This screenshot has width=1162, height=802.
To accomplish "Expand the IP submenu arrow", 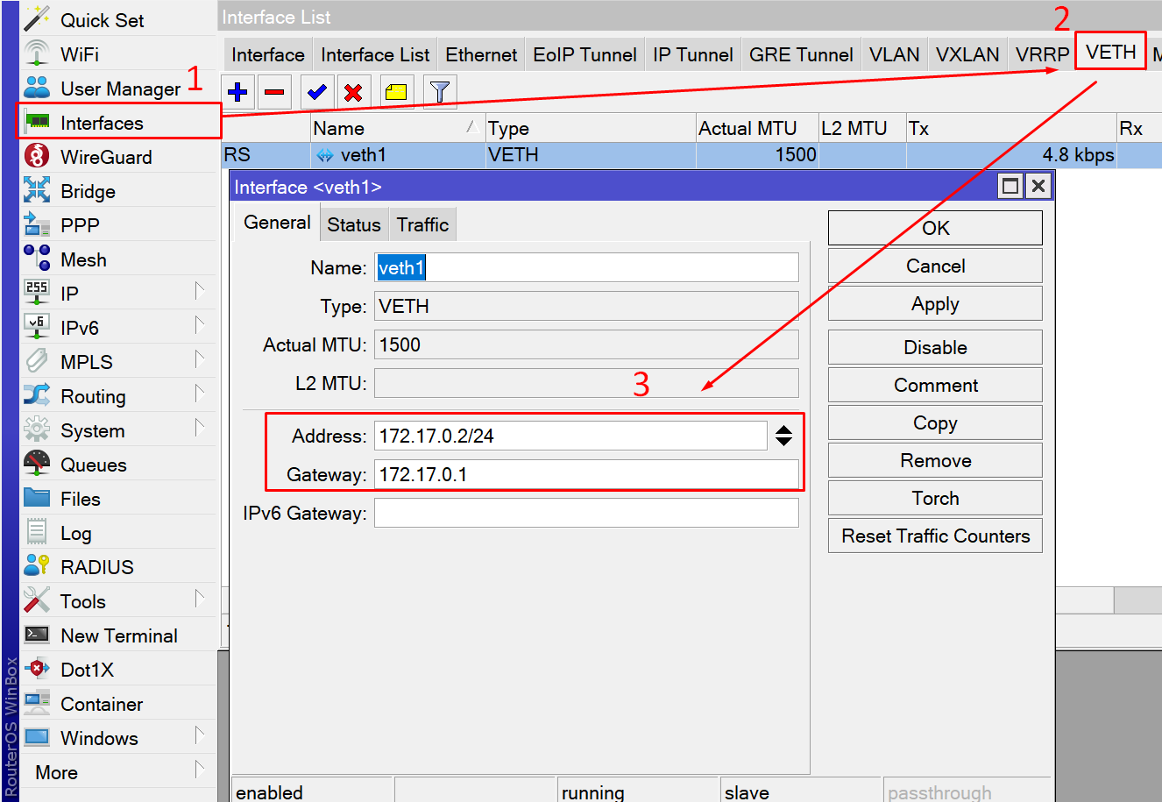I will (200, 291).
